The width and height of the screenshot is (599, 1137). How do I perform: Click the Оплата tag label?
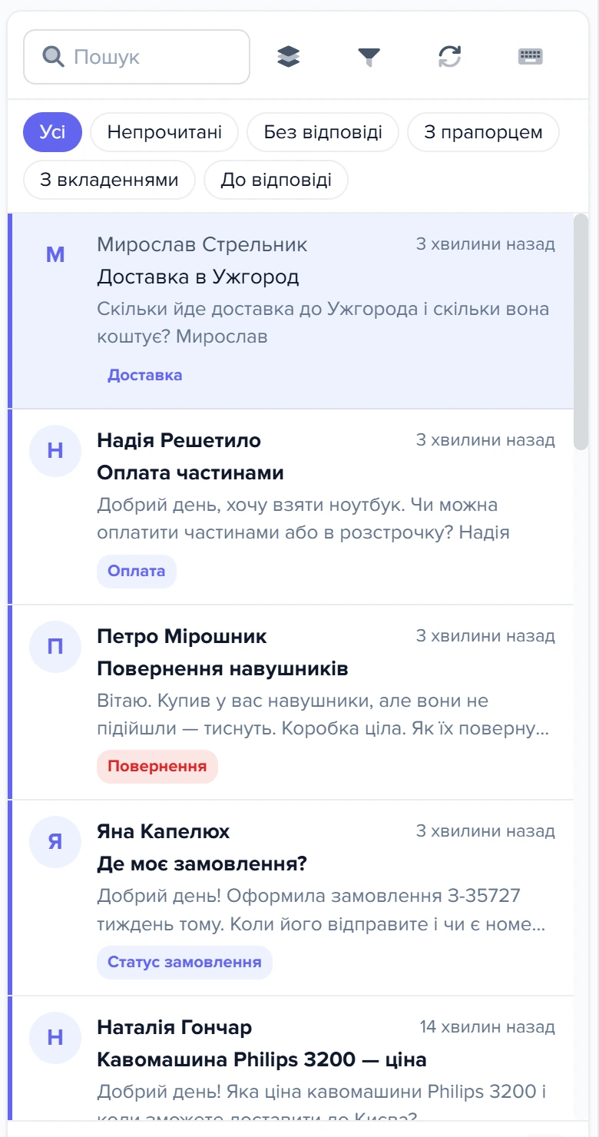click(x=137, y=572)
